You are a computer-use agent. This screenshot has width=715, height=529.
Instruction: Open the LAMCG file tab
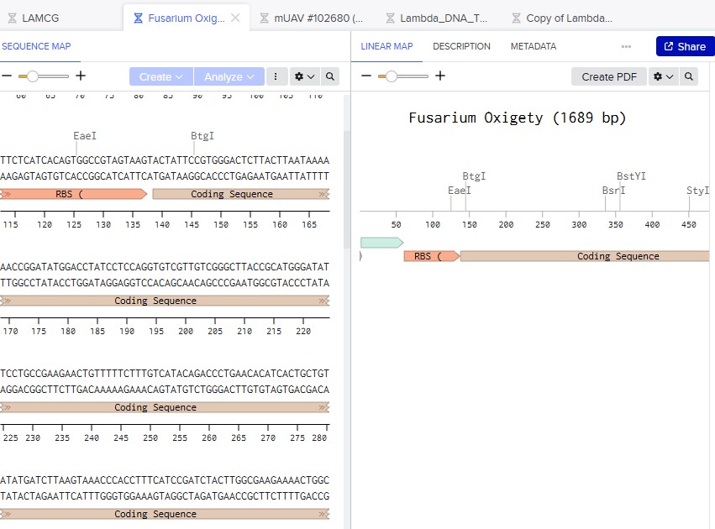coord(39,18)
